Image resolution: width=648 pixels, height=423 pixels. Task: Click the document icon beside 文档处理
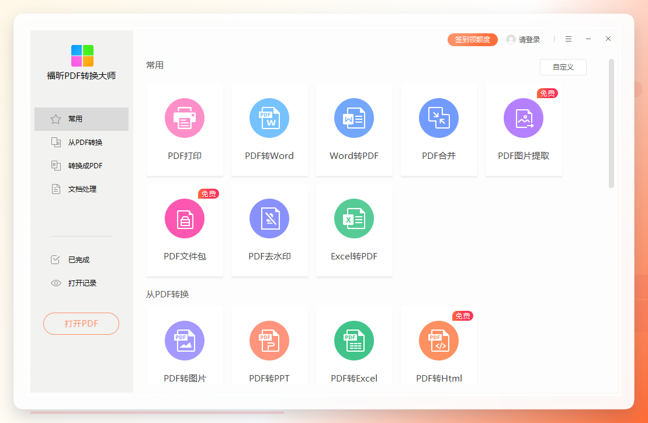[x=56, y=189]
